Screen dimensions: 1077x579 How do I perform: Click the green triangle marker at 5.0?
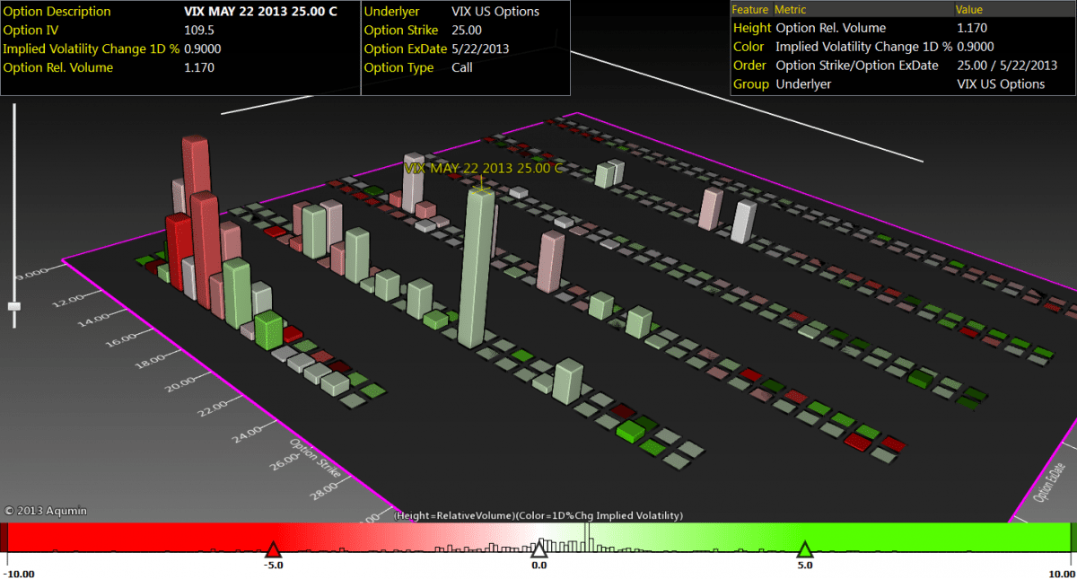pos(804,549)
